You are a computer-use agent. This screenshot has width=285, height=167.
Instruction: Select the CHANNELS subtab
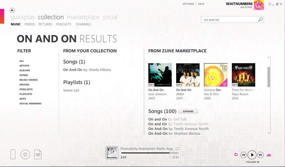coord(83,24)
